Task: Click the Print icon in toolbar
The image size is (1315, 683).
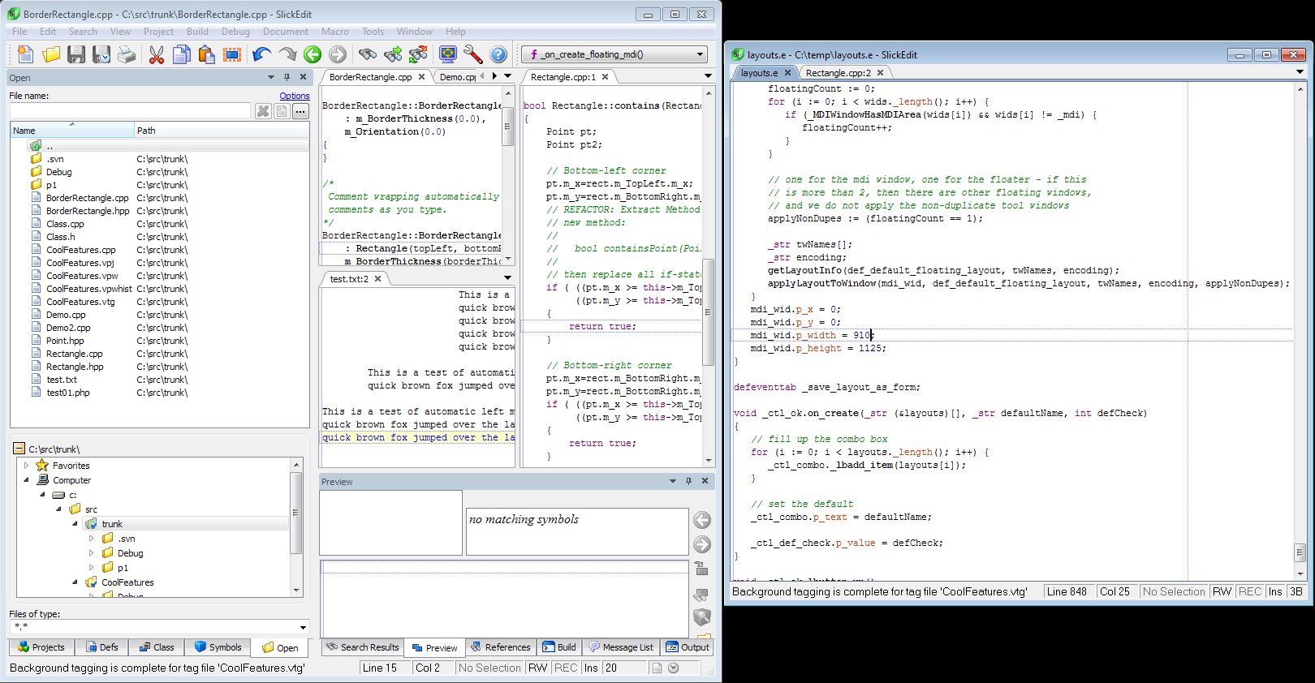Action: pyautogui.click(x=127, y=54)
